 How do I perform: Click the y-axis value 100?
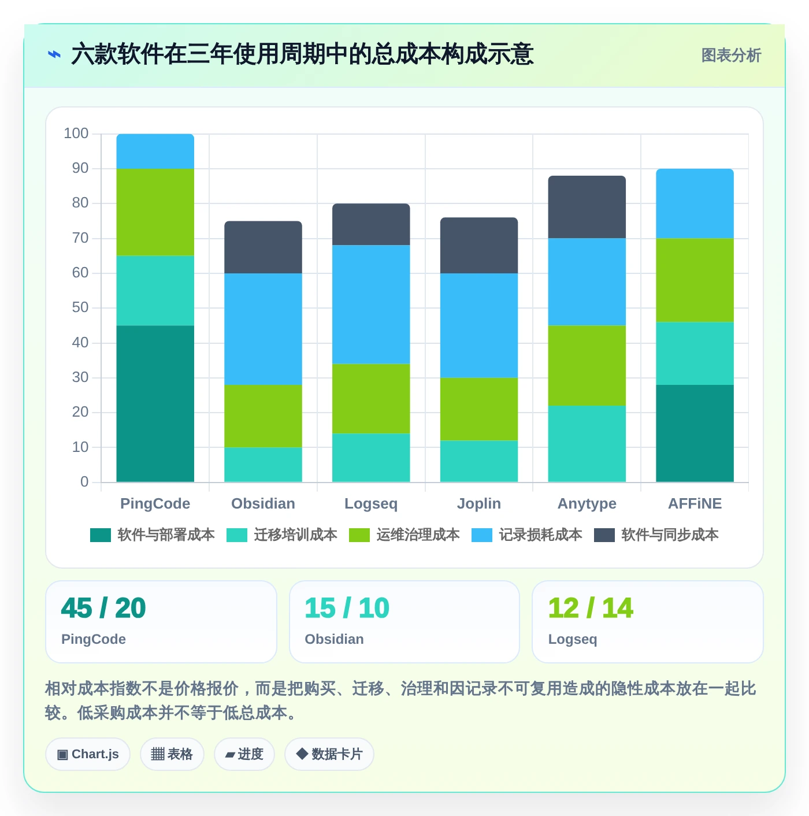coord(76,133)
